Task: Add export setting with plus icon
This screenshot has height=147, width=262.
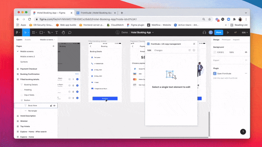Action: pos(246,60)
